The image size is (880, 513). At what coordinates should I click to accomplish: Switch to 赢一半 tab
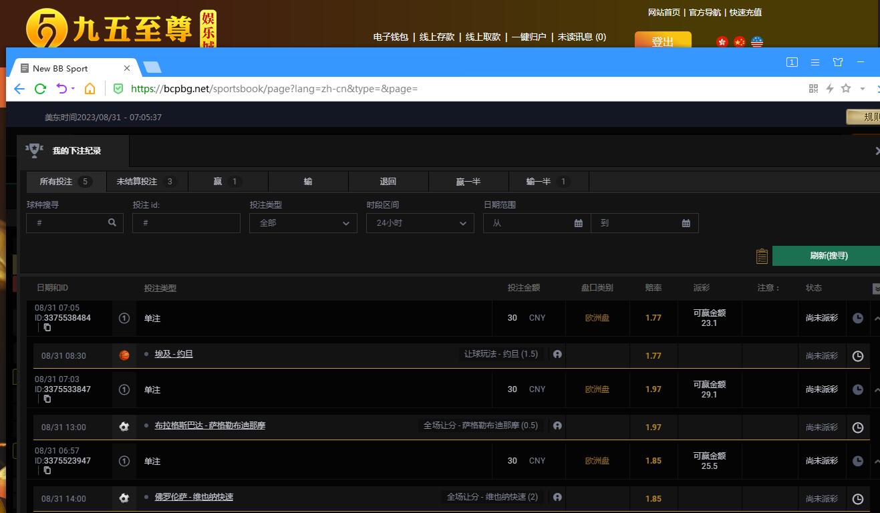(x=468, y=182)
